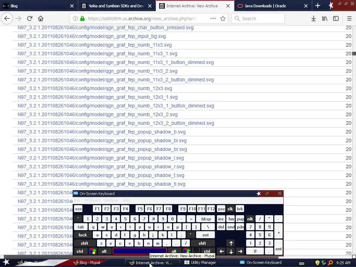This screenshot has width=356, height=267.
Task: Switch to Java Downloads Oracle tab
Action: [x=273, y=6]
